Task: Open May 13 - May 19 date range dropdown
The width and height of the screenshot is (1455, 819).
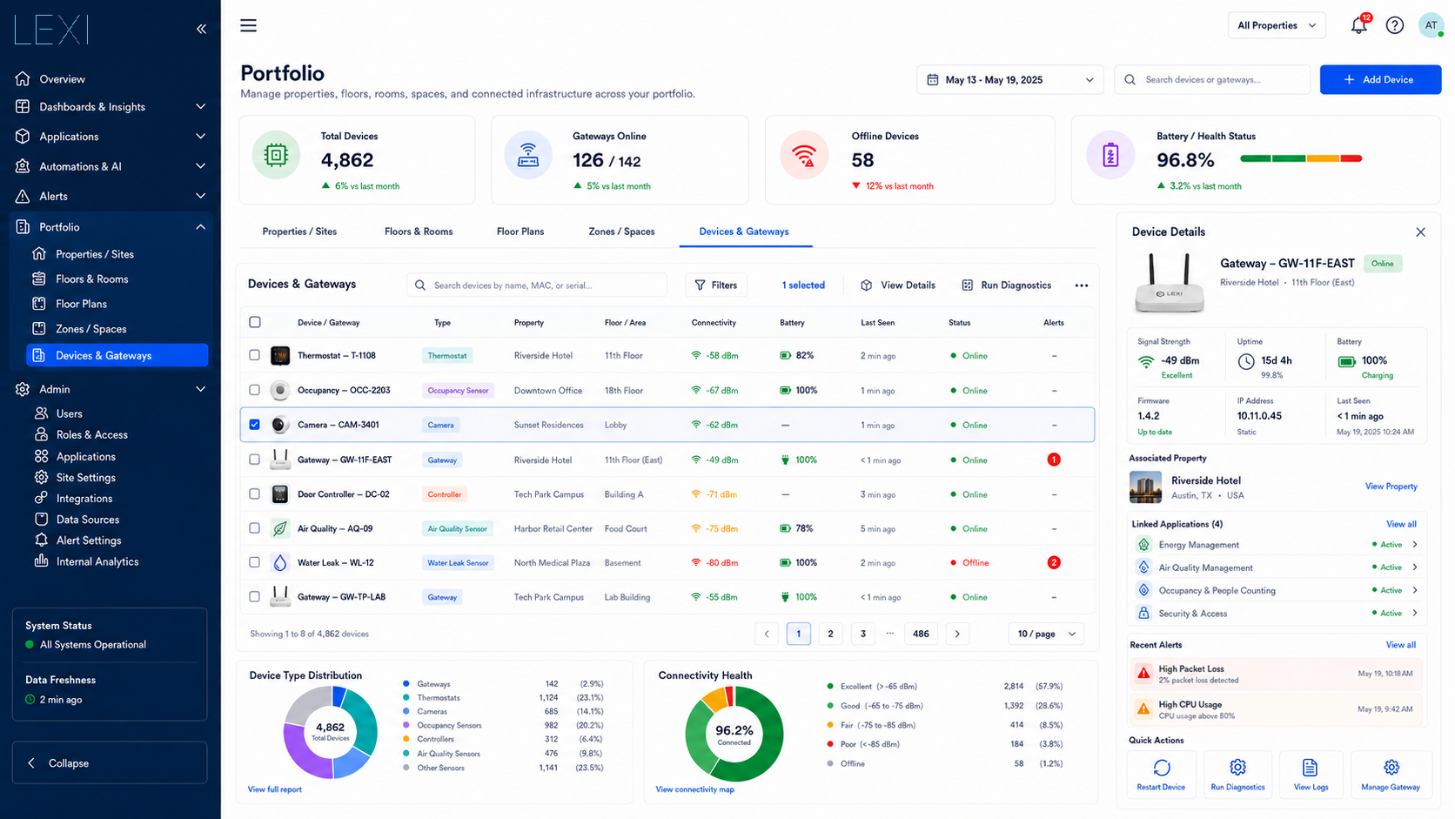Action: 1009,79
